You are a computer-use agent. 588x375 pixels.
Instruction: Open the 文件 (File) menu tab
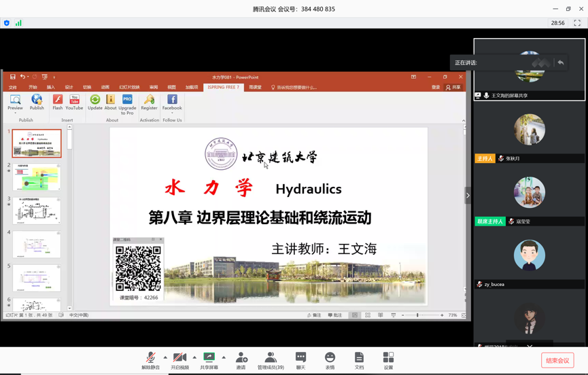pos(13,88)
